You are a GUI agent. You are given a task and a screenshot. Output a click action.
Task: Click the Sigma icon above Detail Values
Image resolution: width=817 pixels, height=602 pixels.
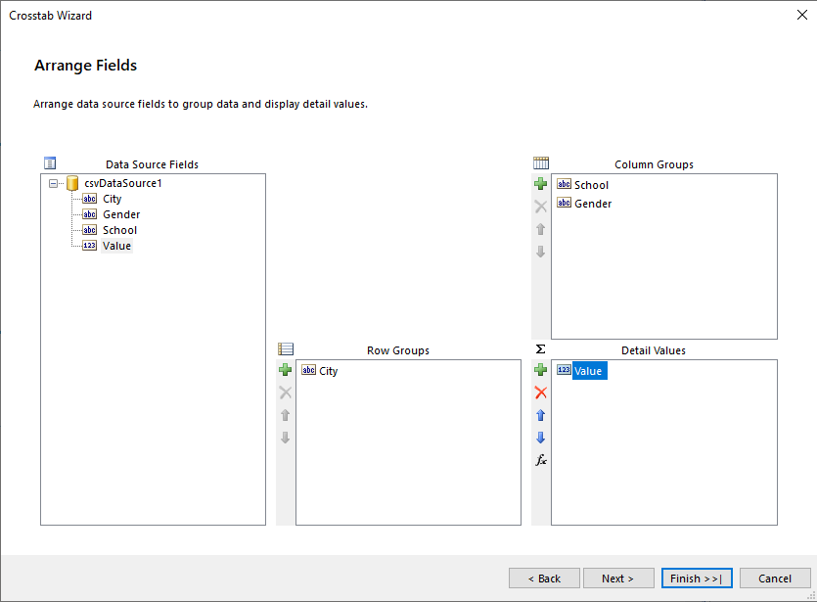pyautogui.click(x=540, y=347)
